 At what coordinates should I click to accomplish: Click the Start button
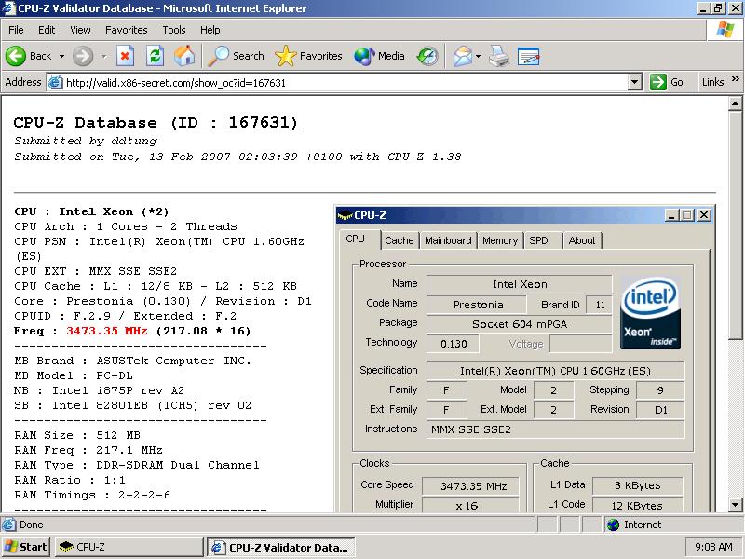pyautogui.click(x=27, y=547)
